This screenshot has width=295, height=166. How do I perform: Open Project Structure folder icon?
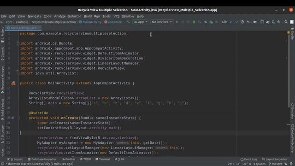pos(255,22)
